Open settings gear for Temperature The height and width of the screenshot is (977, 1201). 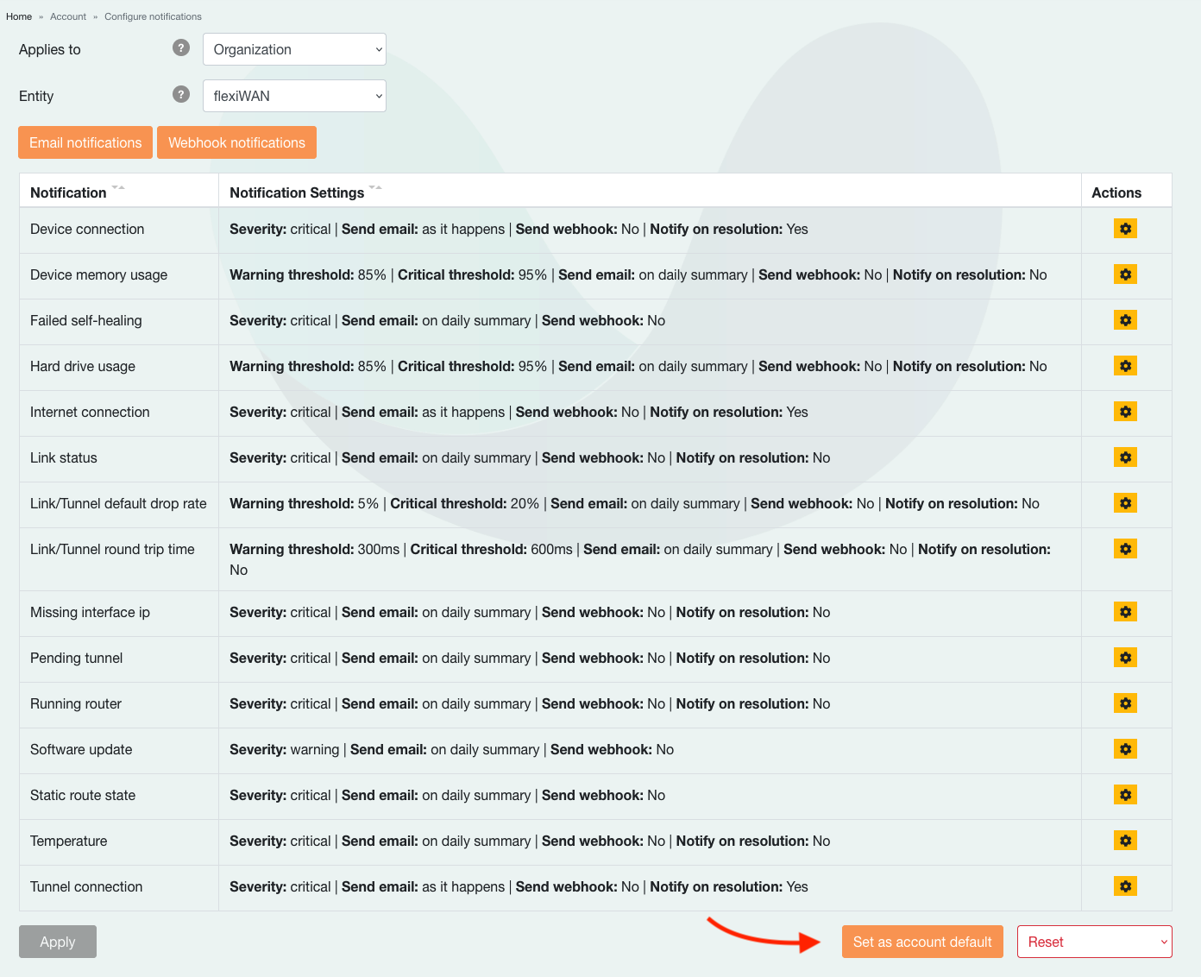(1125, 841)
